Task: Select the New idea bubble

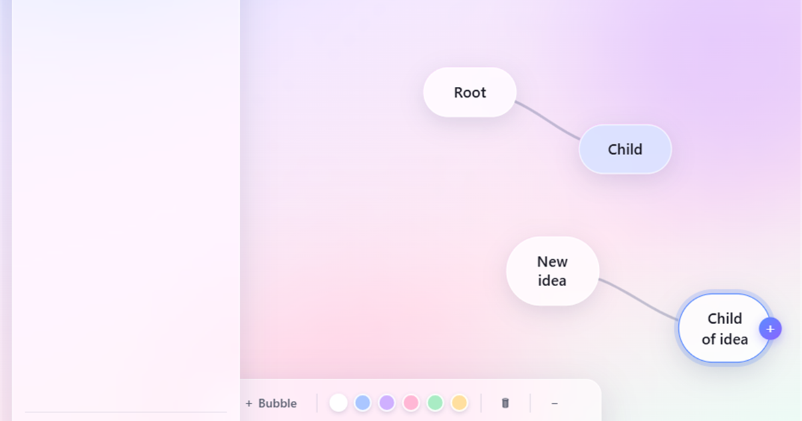Action: pyautogui.click(x=553, y=271)
